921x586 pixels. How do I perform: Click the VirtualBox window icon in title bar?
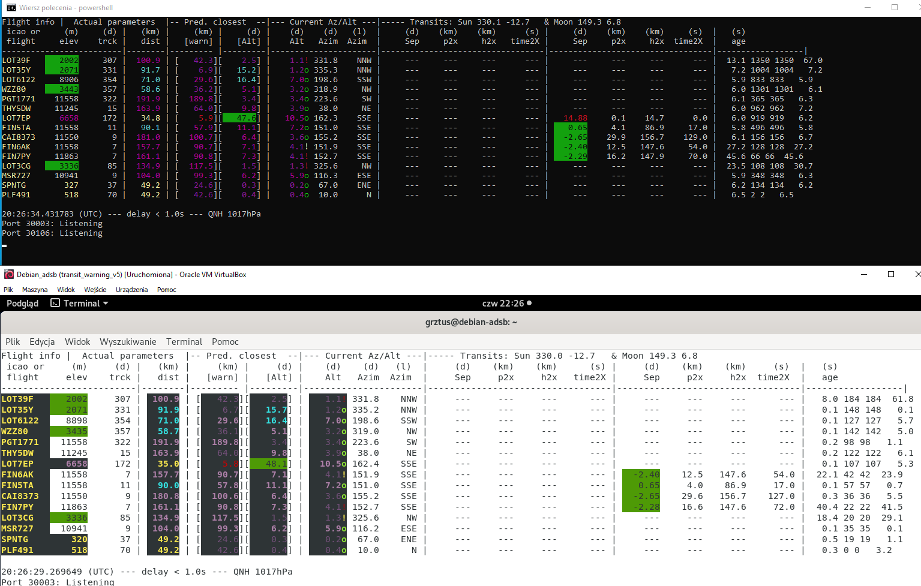(x=9, y=274)
